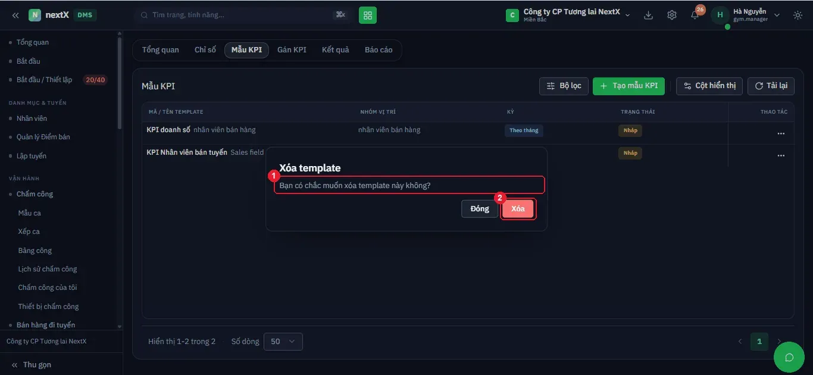Image resolution: width=813 pixels, height=375 pixels.
Task: Open Bộ lọc filter button
Action: (x=564, y=86)
